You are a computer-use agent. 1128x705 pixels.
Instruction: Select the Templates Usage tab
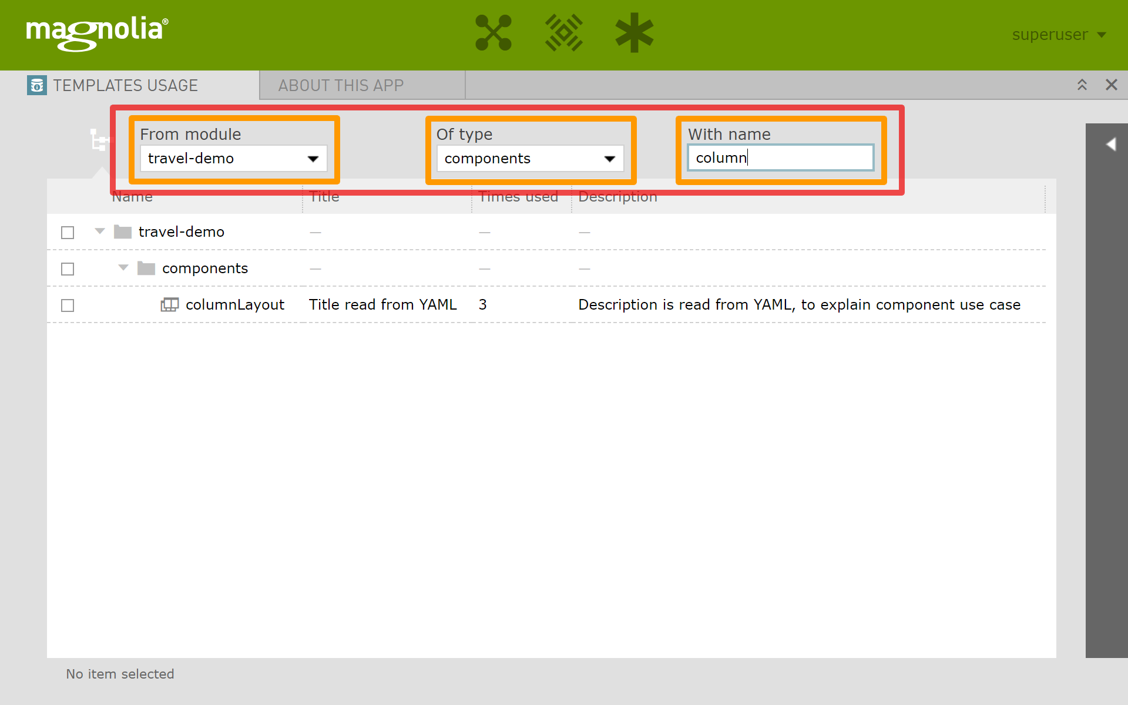[125, 85]
